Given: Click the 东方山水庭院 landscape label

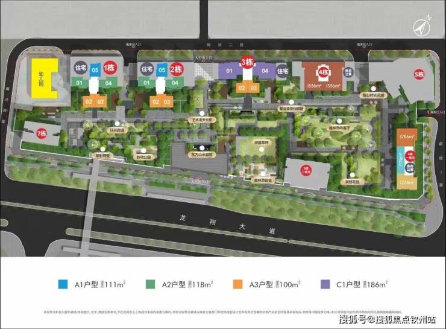Looking at the screenshot, I should [x=202, y=155].
